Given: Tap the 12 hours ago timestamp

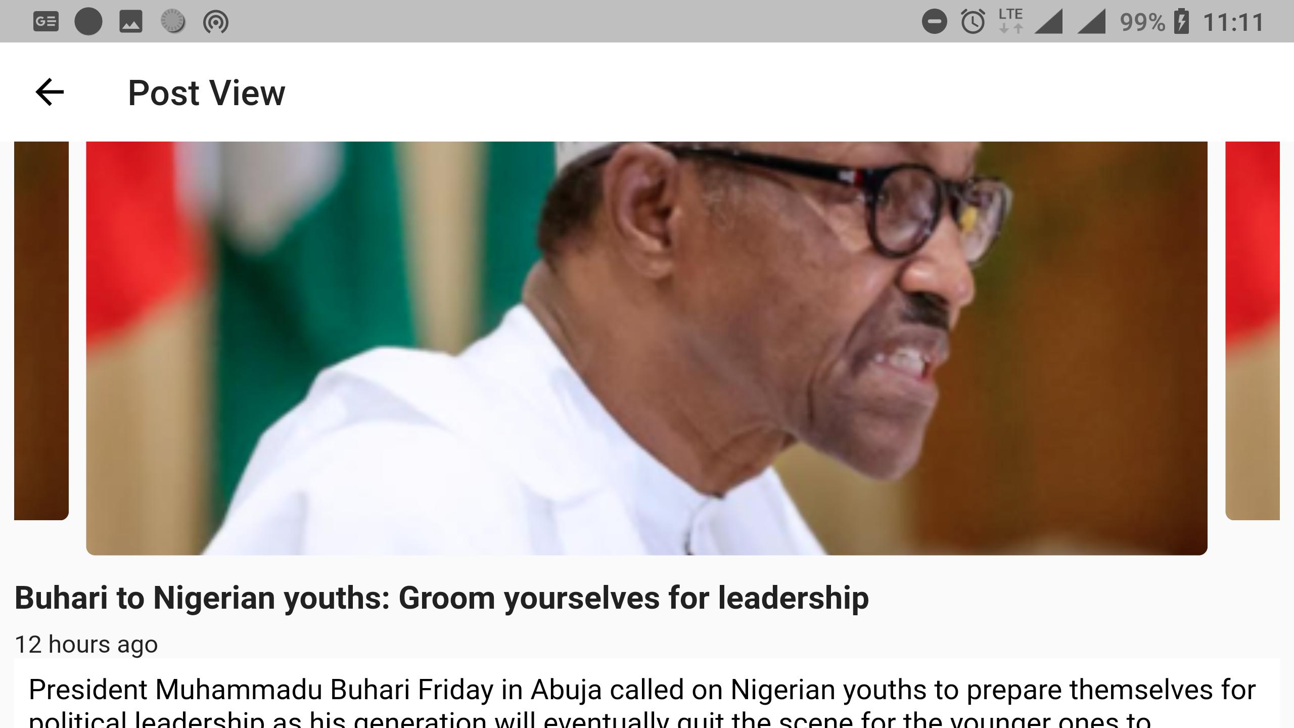Looking at the screenshot, I should tap(86, 645).
